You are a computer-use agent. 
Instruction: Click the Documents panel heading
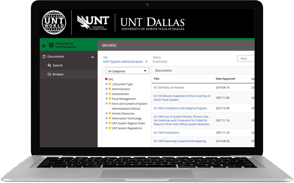coord(163,70)
